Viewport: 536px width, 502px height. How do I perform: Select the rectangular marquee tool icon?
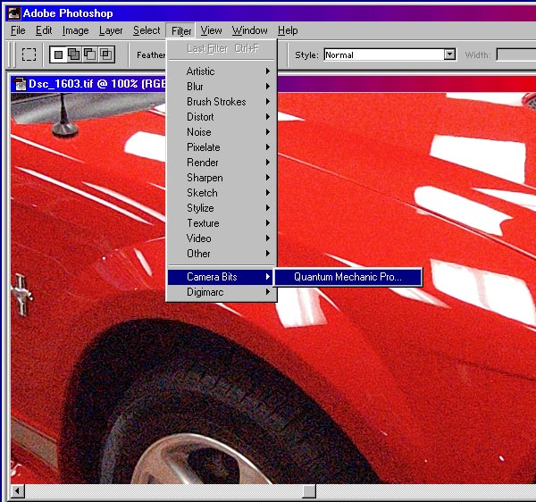pyautogui.click(x=29, y=54)
